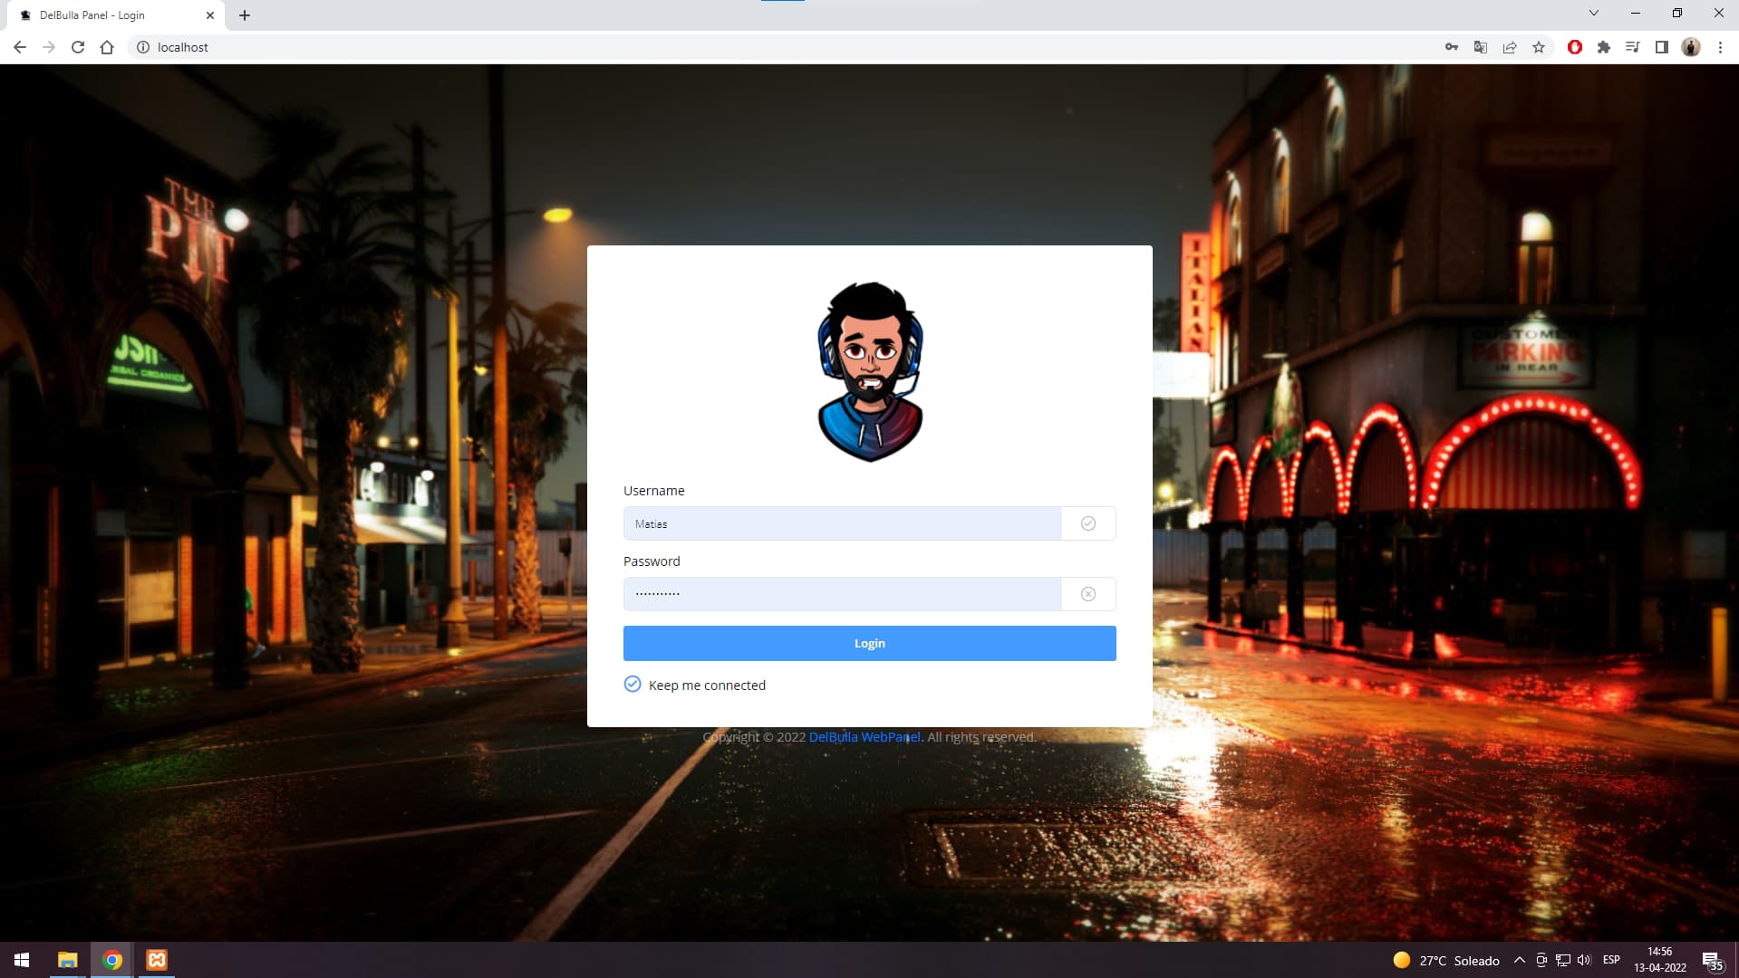Click the Login button
Image resolution: width=1739 pixels, height=978 pixels.
click(x=869, y=643)
